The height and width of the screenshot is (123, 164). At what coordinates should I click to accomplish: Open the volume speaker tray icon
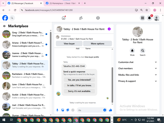point(143,120)
